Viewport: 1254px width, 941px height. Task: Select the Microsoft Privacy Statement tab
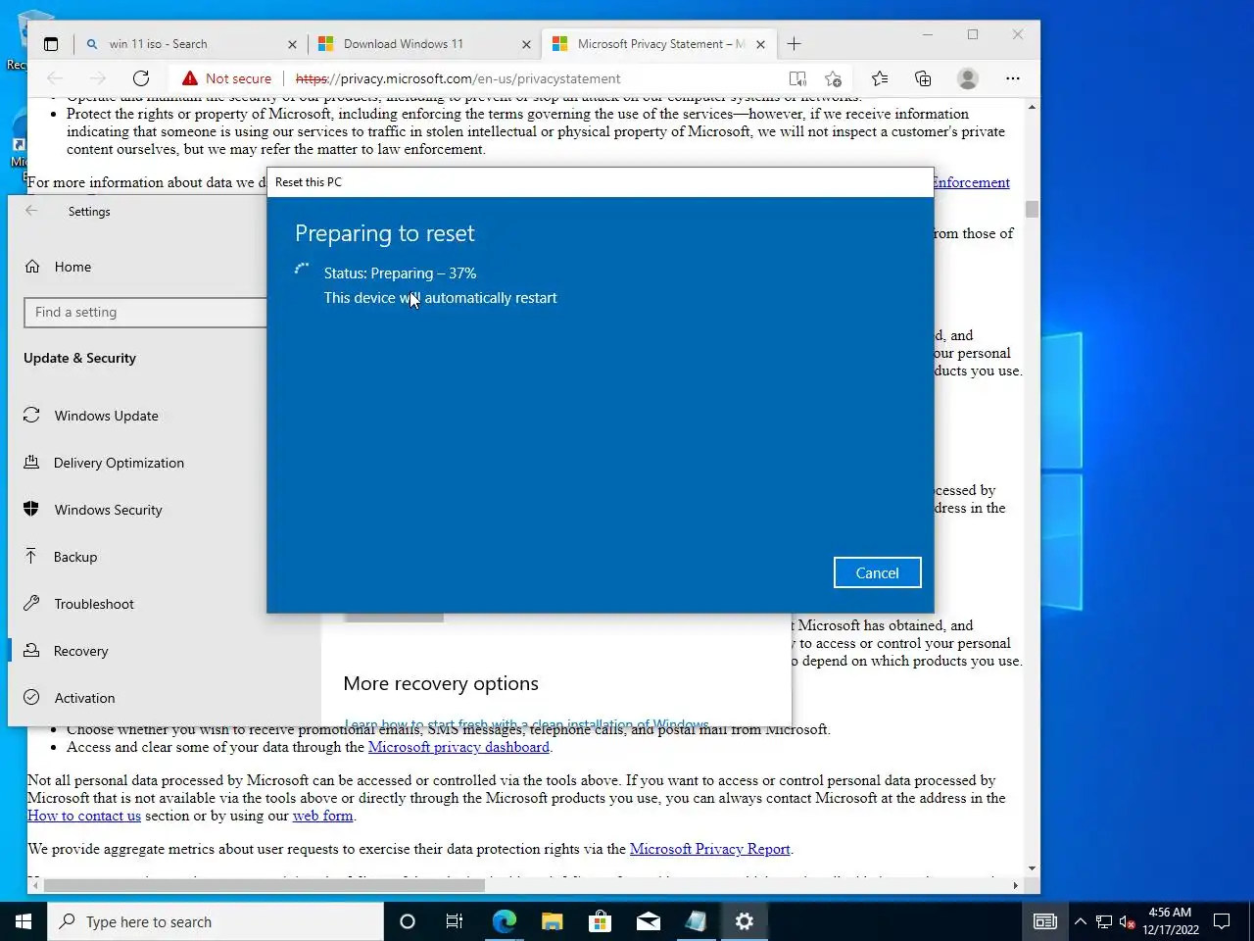pos(658,44)
